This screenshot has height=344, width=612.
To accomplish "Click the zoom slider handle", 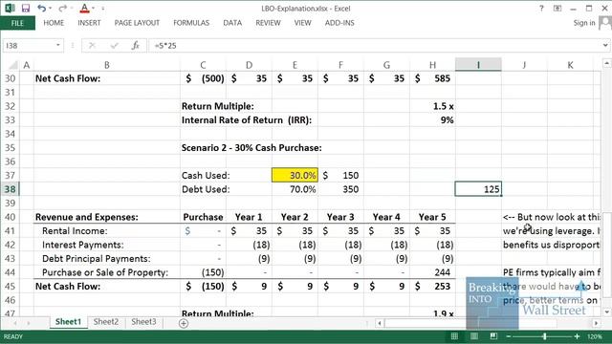I will tap(545, 336).
